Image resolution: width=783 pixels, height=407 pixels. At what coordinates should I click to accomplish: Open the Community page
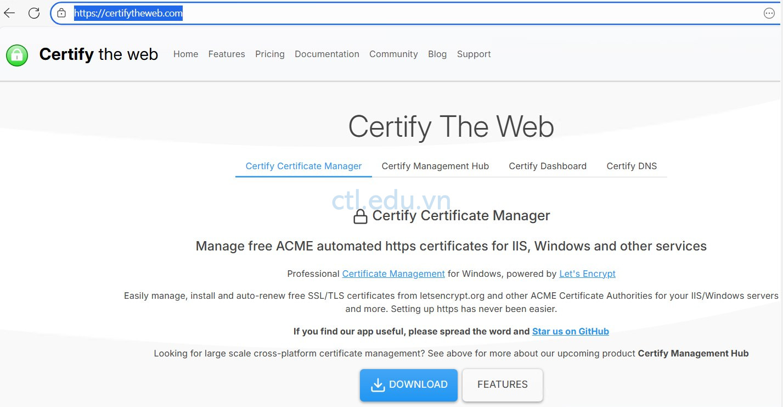pyautogui.click(x=393, y=54)
